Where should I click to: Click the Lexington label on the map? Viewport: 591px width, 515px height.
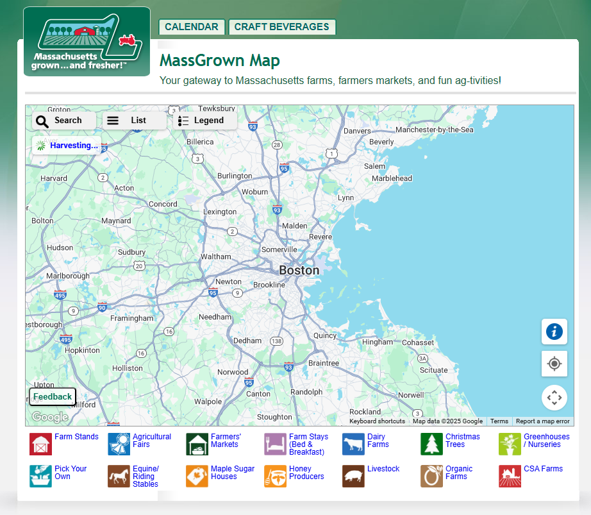click(220, 212)
